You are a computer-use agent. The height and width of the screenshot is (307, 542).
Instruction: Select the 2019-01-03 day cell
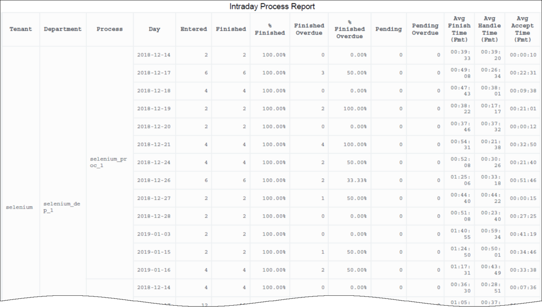point(154,234)
